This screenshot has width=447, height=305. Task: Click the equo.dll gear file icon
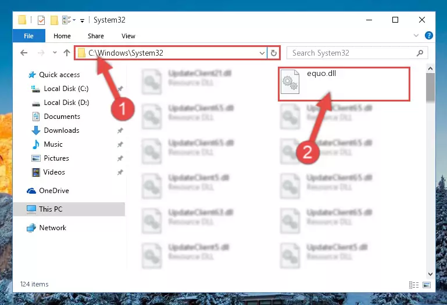pyautogui.click(x=290, y=82)
